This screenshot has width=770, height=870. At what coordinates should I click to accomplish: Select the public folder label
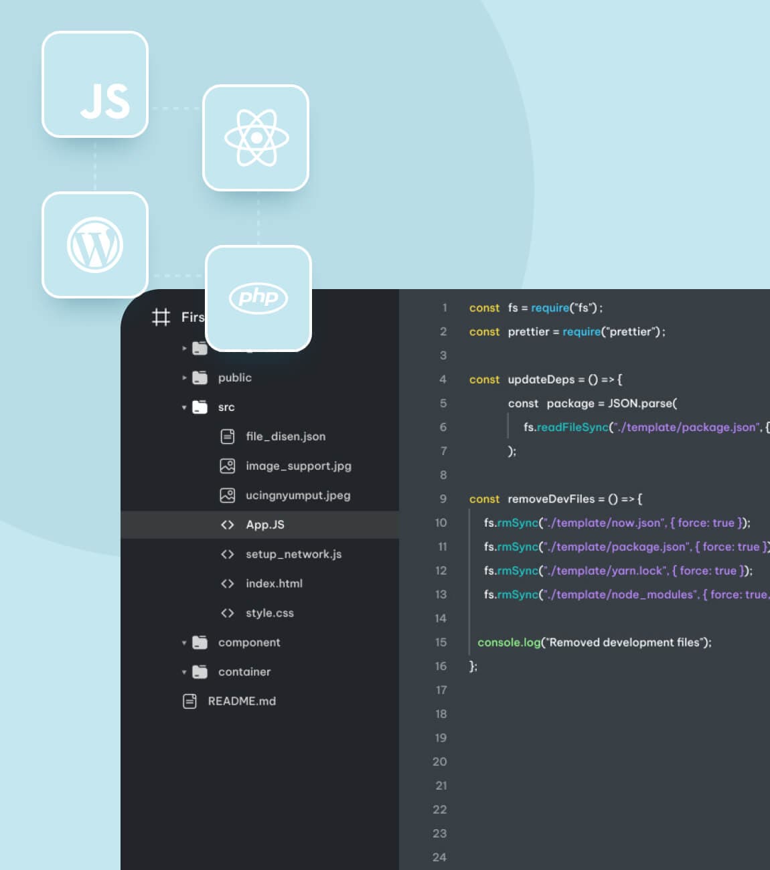tap(235, 377)
